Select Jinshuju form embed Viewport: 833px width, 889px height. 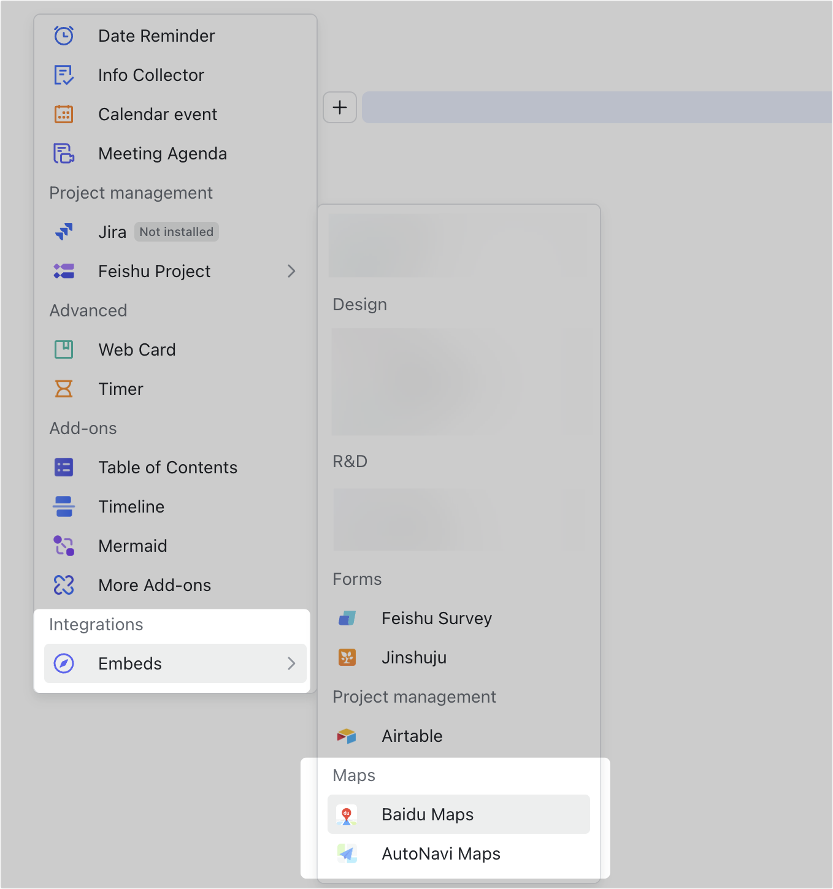459,657
